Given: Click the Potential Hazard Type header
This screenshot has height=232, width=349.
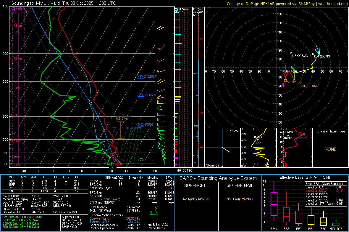Looking at the screenshot, I should [330, 131].
